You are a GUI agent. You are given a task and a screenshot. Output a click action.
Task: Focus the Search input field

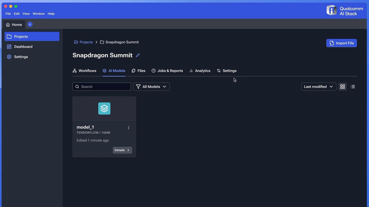(x=101, y=87)
